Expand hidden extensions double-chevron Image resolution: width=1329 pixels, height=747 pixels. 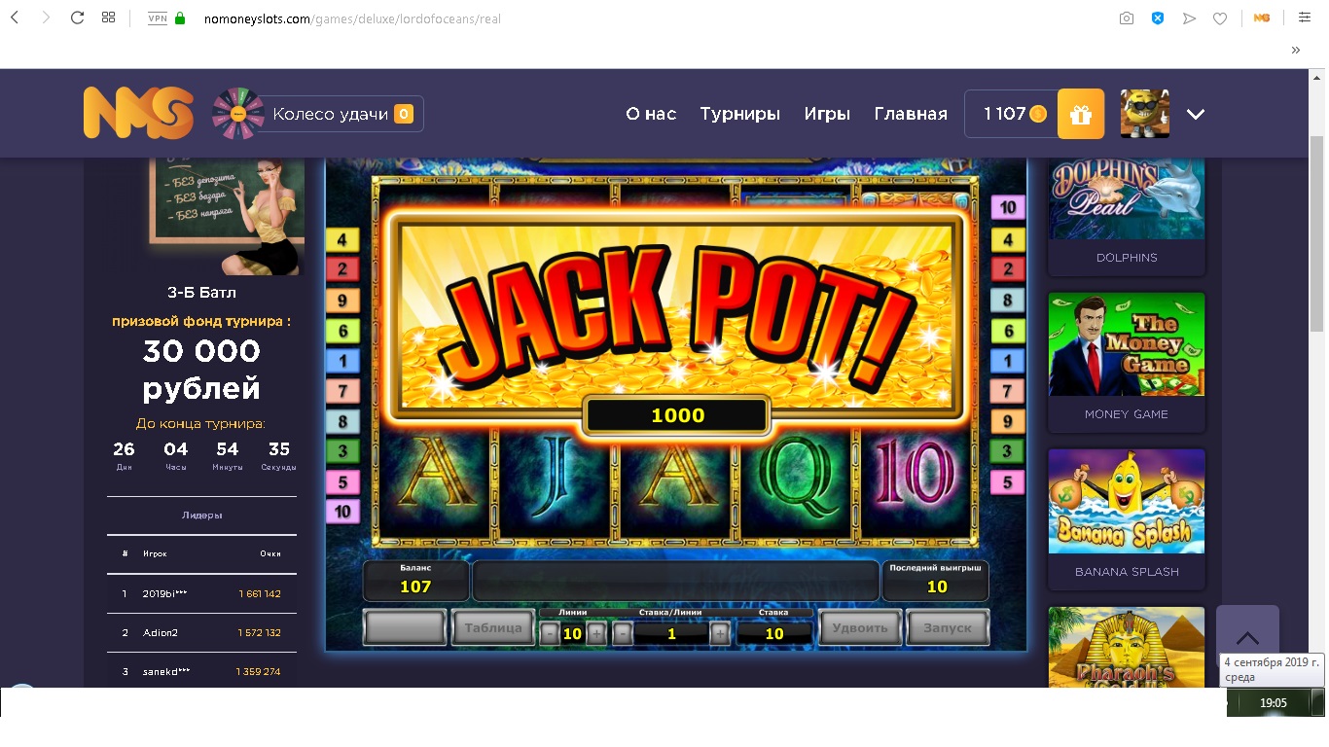tap(1296, 50)
